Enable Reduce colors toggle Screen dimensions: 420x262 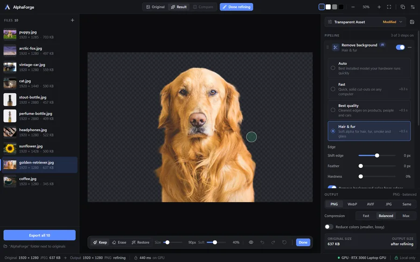(x=329, y=227)
